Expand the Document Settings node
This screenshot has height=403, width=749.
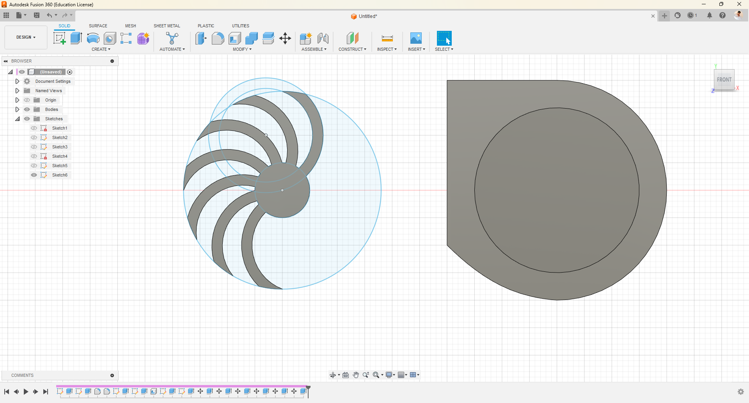(17, 81)
